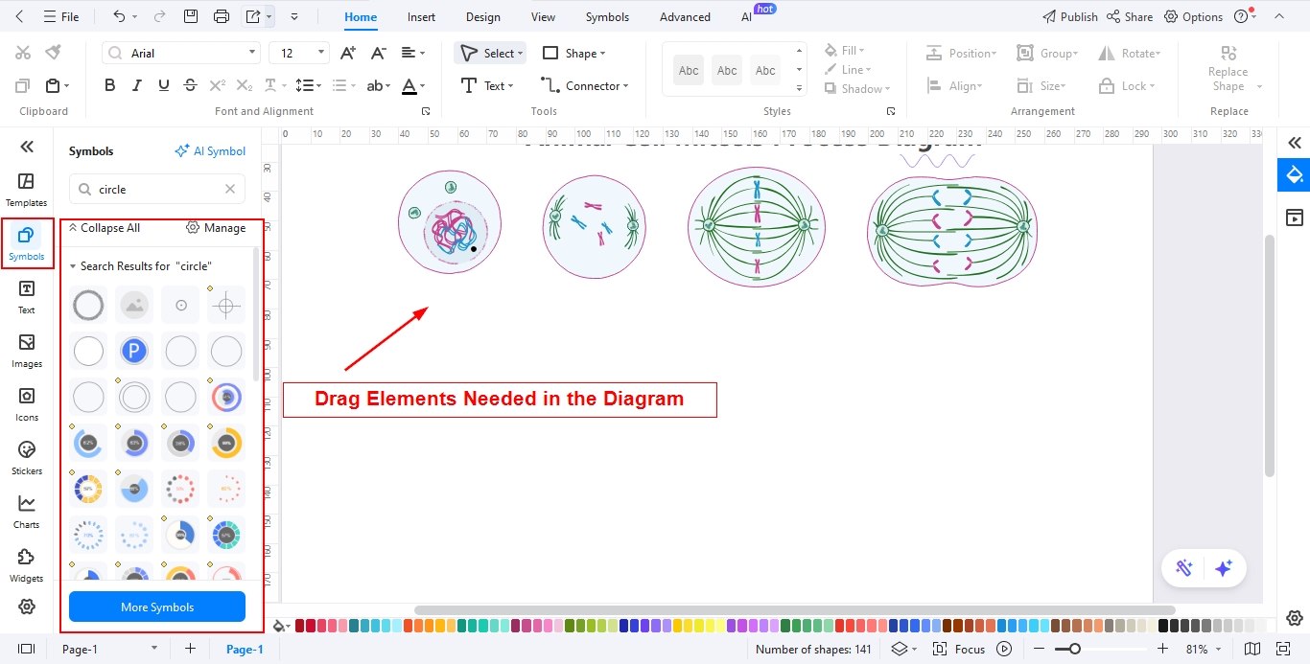
Task: Toggle Underline formatting
Action: point(164,85)
